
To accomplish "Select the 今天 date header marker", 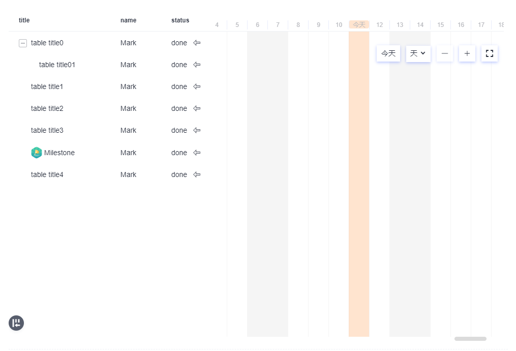I will click(359, 25).
